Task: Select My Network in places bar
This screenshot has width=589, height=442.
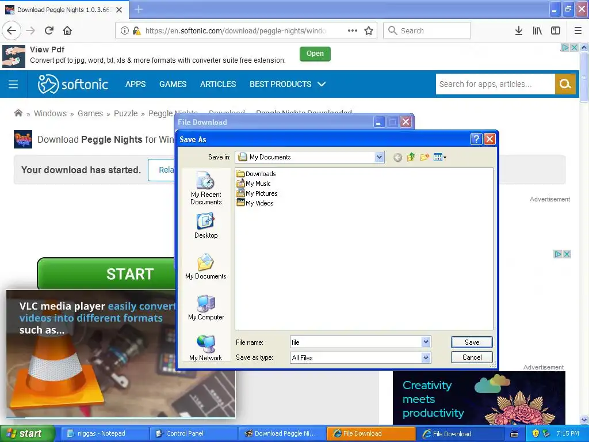Action: coord(206,348)
